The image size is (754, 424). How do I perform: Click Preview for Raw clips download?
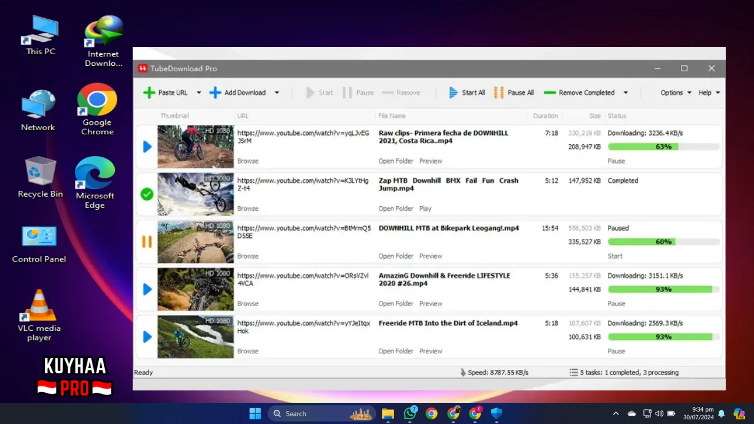(431, 161)
